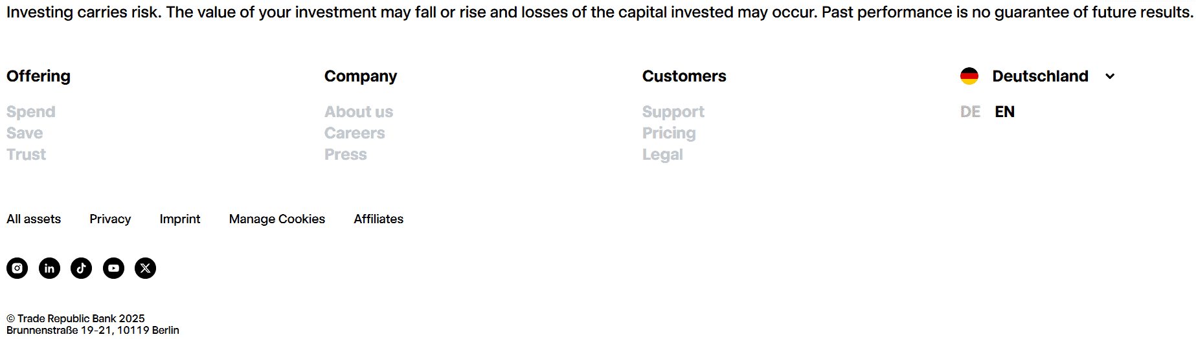Click the All assets footer link
This screenshot has height=339, width=1196.
tap(34, 219)
